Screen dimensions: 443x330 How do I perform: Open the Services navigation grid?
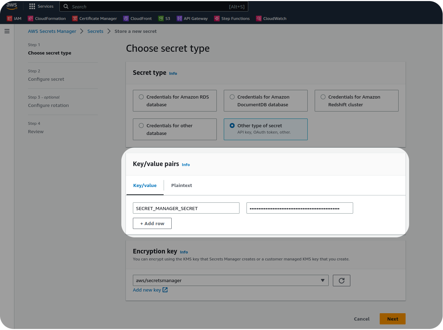[x=41, y=6]
